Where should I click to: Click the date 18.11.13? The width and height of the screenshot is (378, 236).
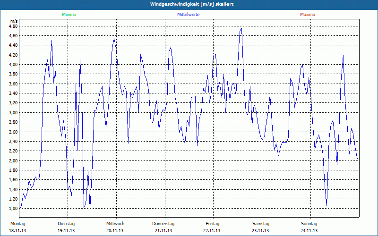(17, 231)
